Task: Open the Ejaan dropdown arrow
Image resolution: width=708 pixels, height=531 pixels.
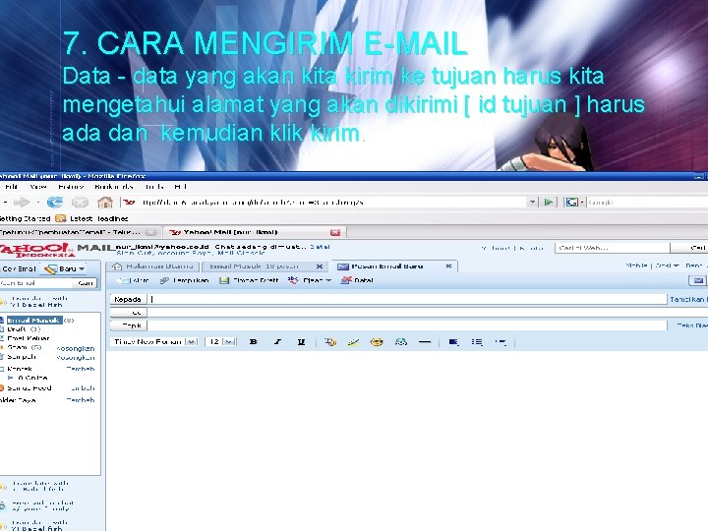Action: [x=328, y=281]
